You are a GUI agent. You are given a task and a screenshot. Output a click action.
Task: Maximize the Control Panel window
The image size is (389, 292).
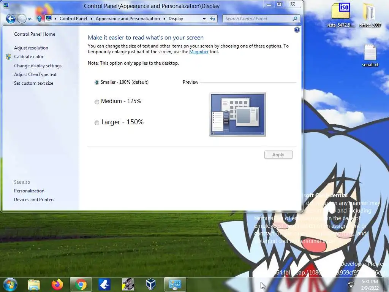pyautogui.click(x=279, y=4)
